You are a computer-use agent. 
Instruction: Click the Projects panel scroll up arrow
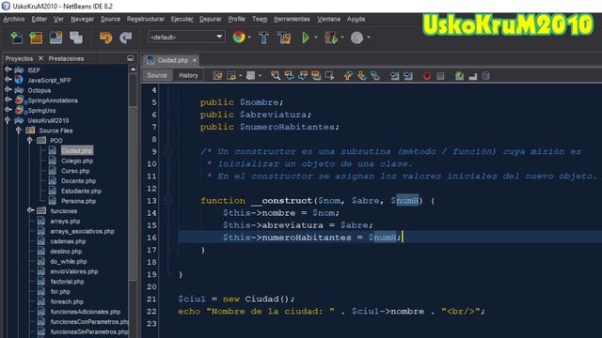point(133,69)
